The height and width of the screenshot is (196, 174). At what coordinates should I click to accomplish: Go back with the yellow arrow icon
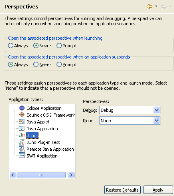coord(150,6)
